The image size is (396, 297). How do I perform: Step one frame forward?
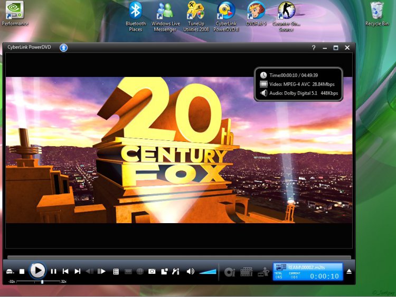click(x=101, y=271)
